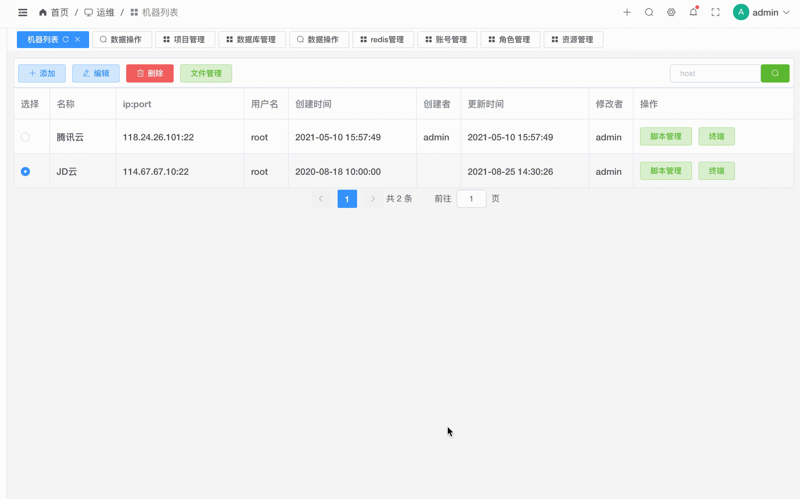Switch to the 账号管理 tab

[447, 39]
